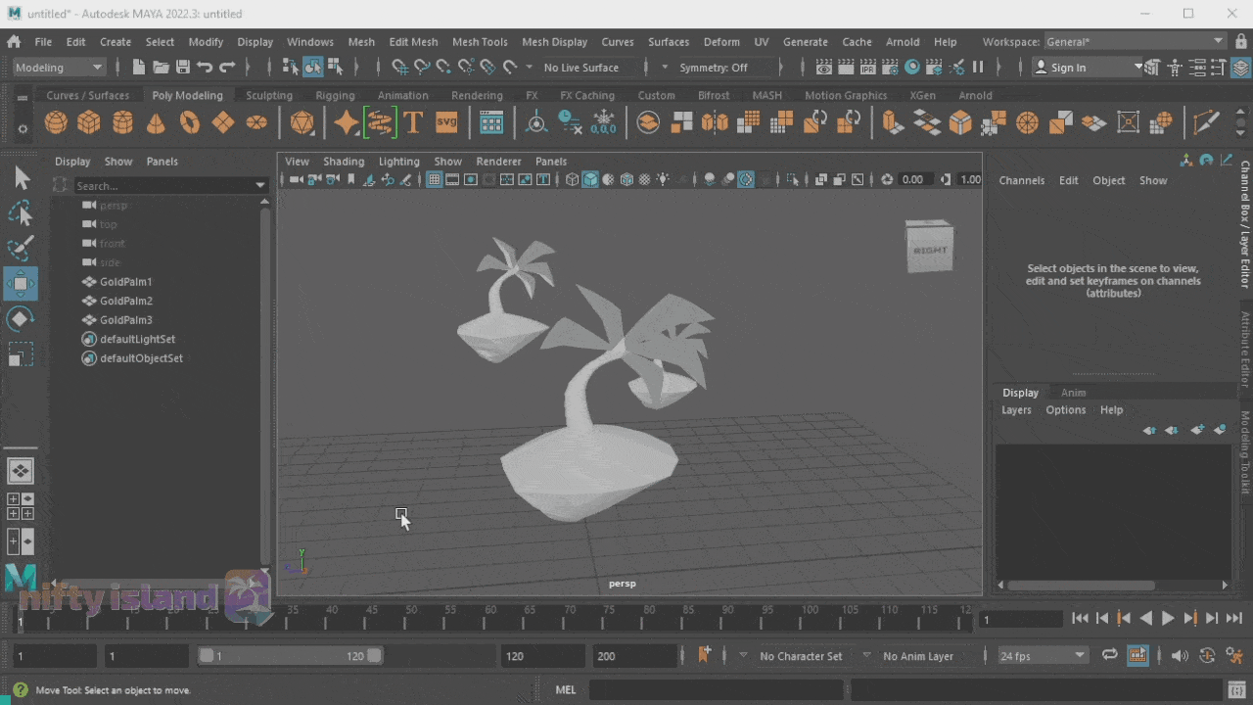The height and width of the screenshot is (705, 1253).
Task: Open the Mesh Tools menu
Action: click(x=480, y=42)
